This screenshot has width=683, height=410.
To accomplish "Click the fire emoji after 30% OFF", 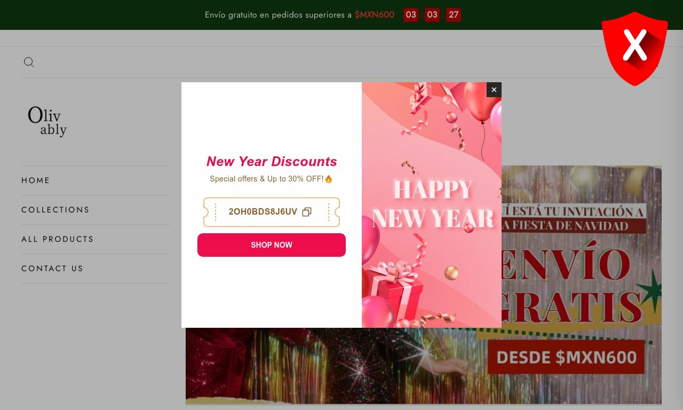I will [329, 179].
